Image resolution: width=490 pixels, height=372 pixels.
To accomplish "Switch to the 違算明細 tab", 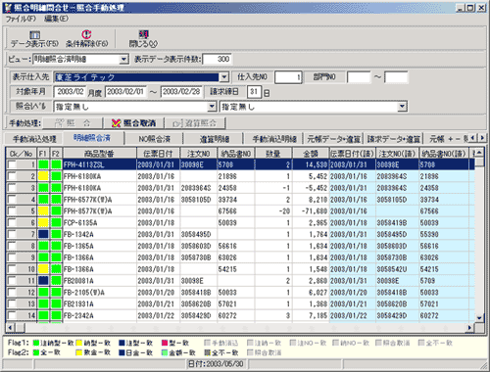I will click(x=215, y=139).
